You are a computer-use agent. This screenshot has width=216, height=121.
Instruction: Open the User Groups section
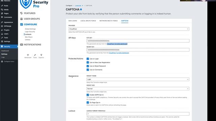[32, 19]
